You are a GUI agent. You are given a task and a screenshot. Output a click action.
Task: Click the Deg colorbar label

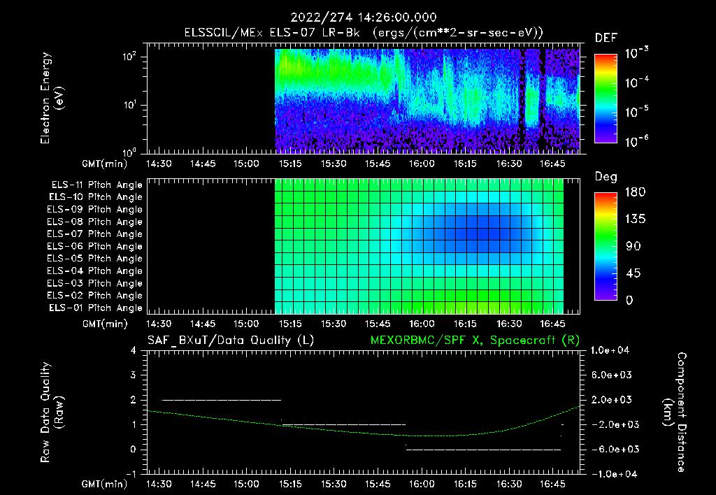pos(606,177)
